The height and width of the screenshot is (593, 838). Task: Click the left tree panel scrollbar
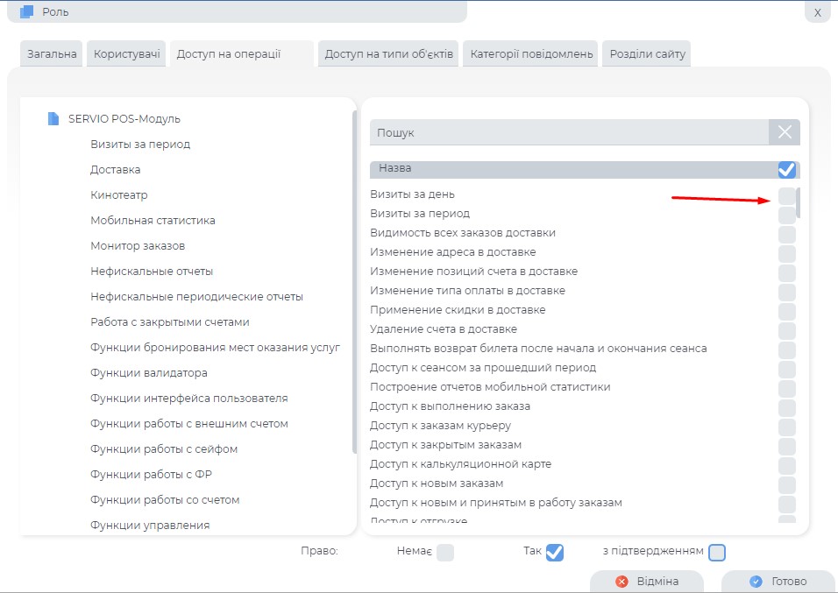click(354, 280)
